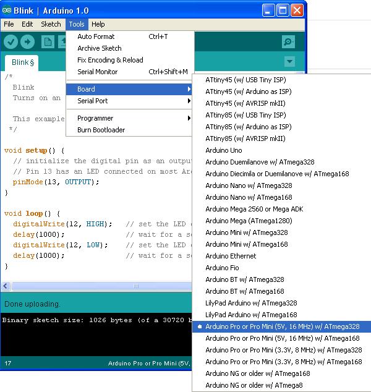This screenshot has width=371, height=392.
Task: Select Fix Encoding & Reload
Action: 130,60
